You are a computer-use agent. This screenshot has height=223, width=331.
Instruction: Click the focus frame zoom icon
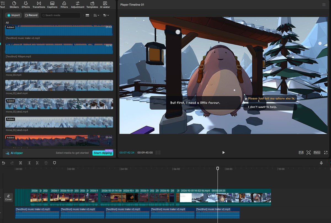tap(309, 153)
